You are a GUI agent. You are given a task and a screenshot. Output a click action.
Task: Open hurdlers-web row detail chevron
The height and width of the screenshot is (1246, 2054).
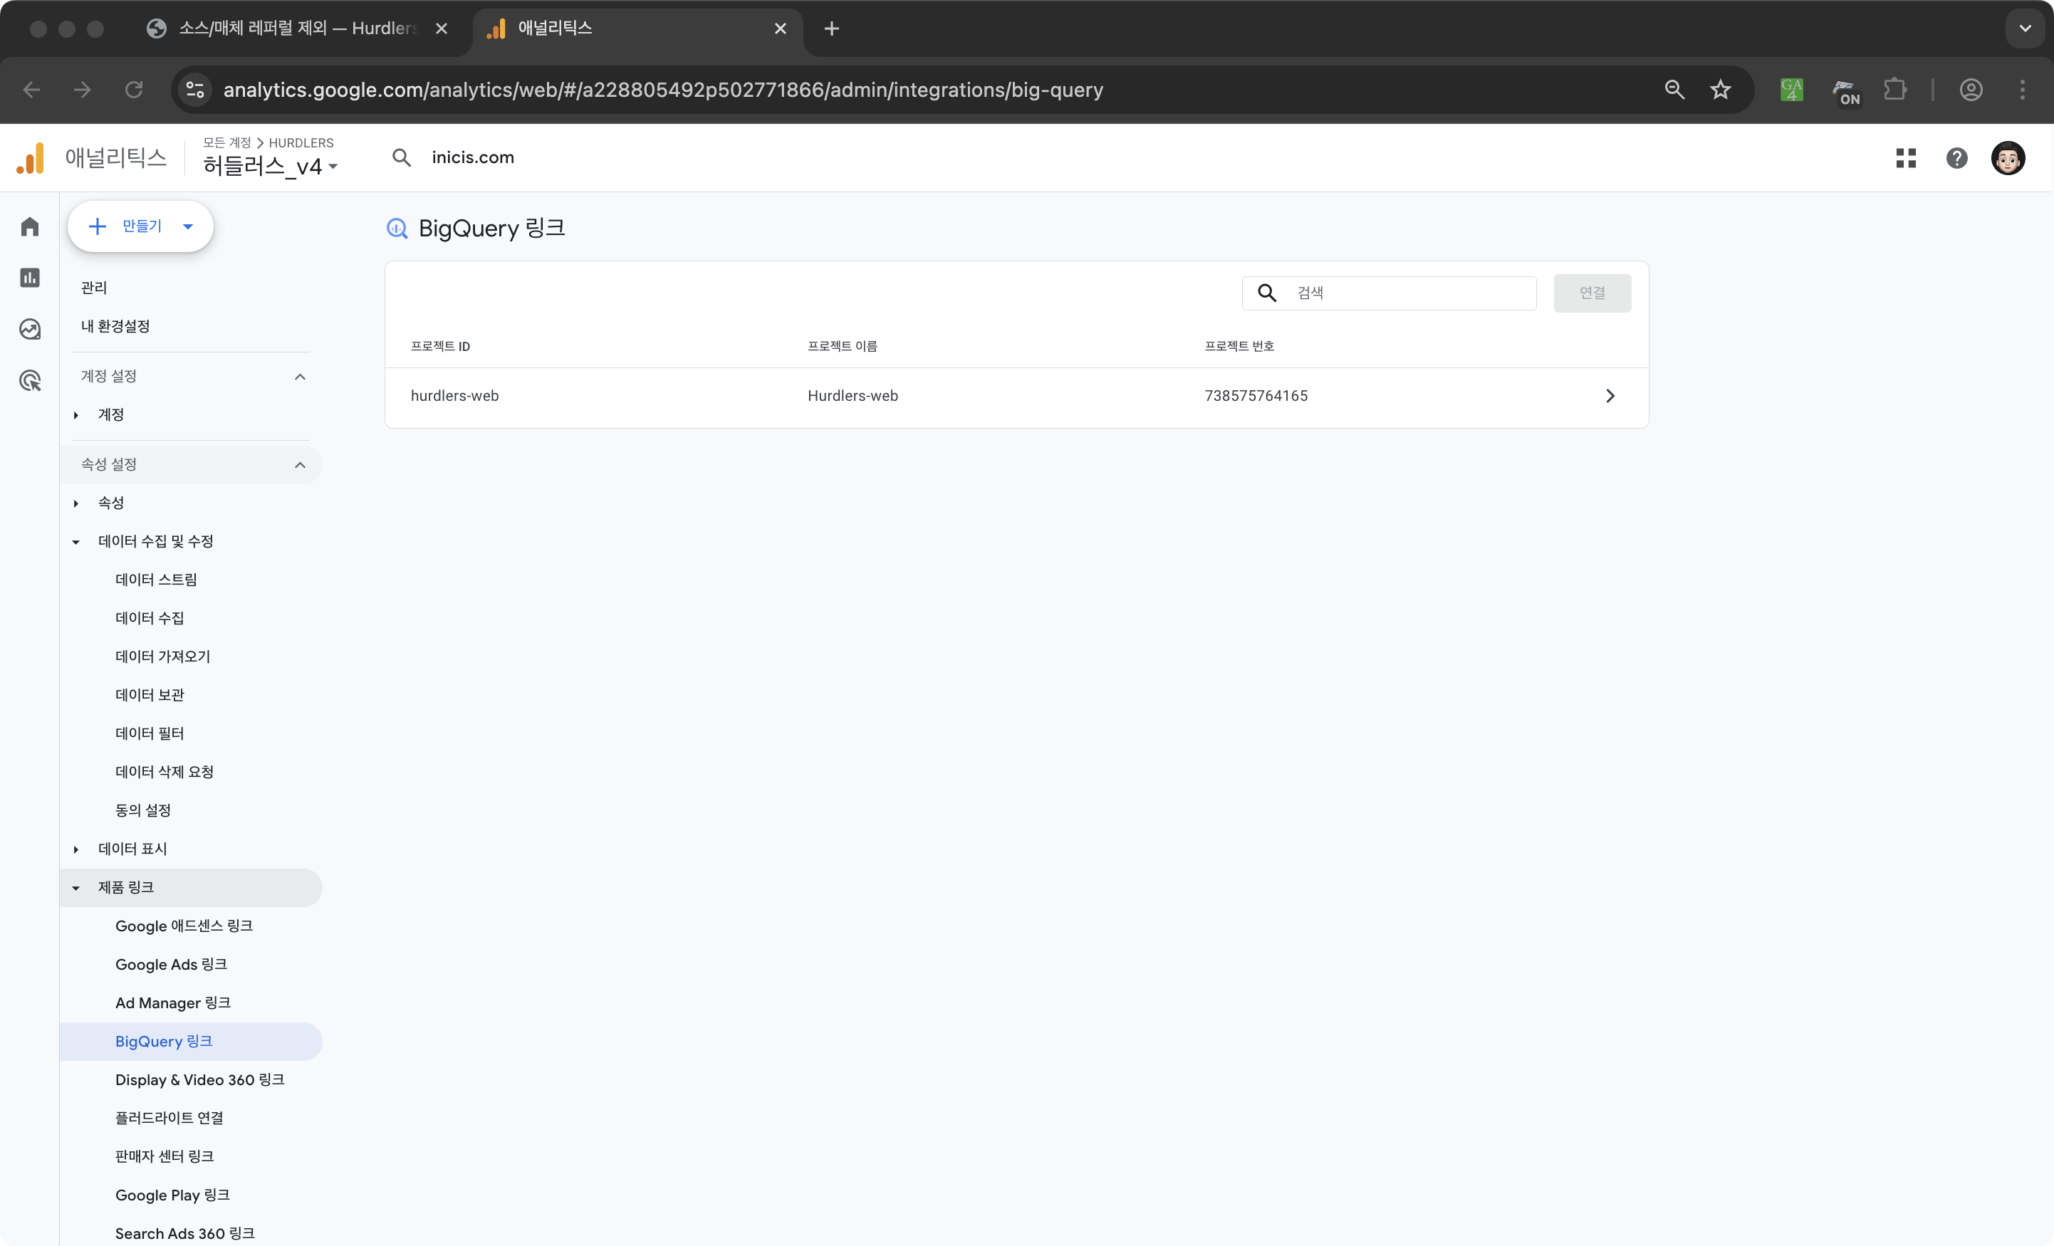click(1610, 396)
